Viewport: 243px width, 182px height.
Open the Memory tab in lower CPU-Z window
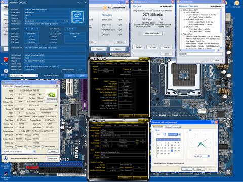pos(108,125)
